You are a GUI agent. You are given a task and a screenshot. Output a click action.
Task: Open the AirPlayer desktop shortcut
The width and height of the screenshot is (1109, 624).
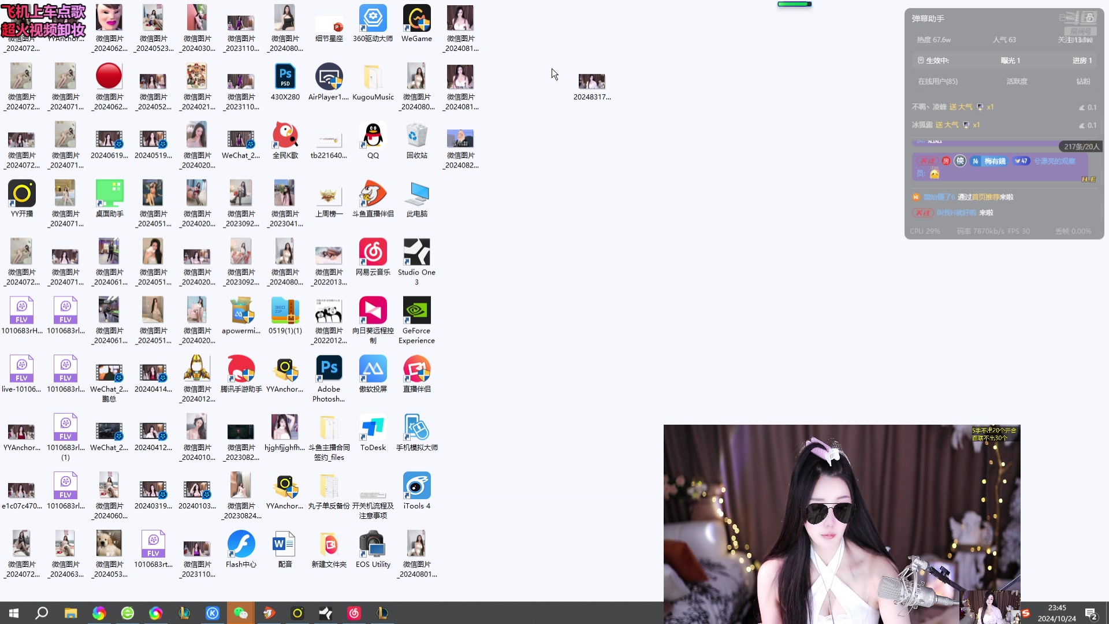pos(329,82)
